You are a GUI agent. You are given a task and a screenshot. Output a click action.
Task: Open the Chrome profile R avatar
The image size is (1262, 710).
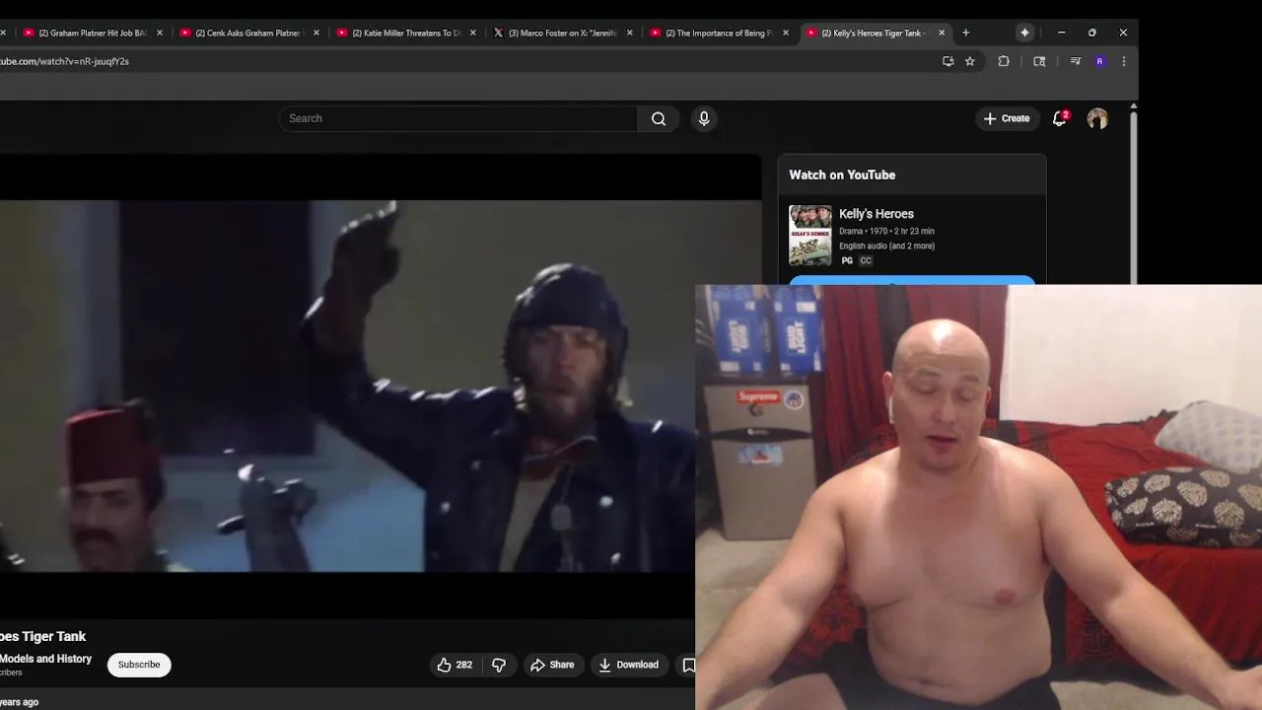1099,61
